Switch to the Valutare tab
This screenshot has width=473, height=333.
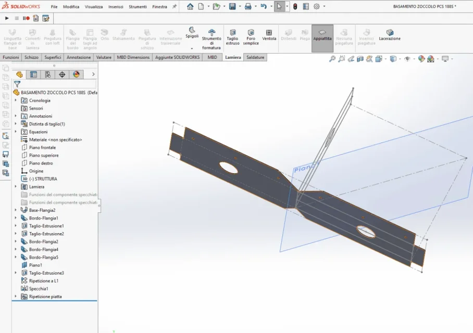point(104,57)
